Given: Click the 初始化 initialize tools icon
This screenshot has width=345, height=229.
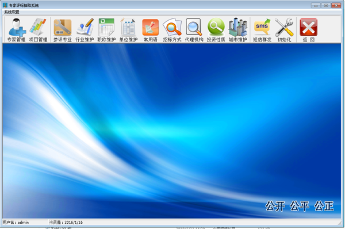Looking at the screenshot, I should click(x=284, y=30).
